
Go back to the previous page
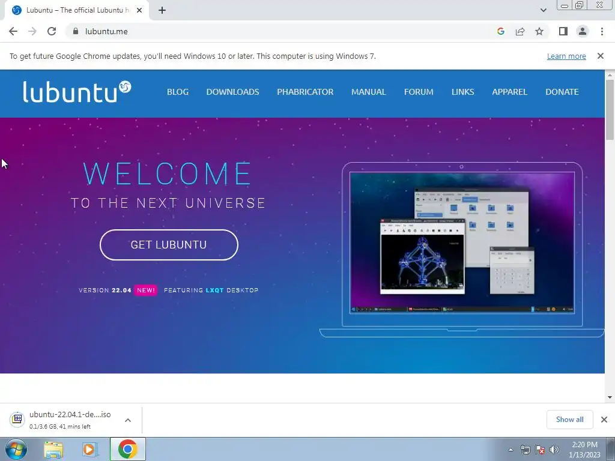coord(13,31)
